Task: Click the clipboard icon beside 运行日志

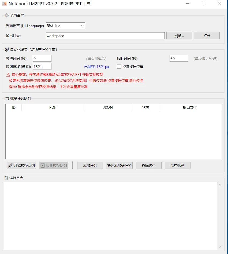Action: coord(6,178)
